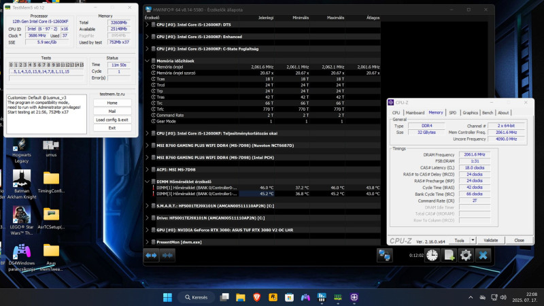Select TimingConfi... folder on desktop
This screenshot has height=306, width=544.
[x=51, y=182]
